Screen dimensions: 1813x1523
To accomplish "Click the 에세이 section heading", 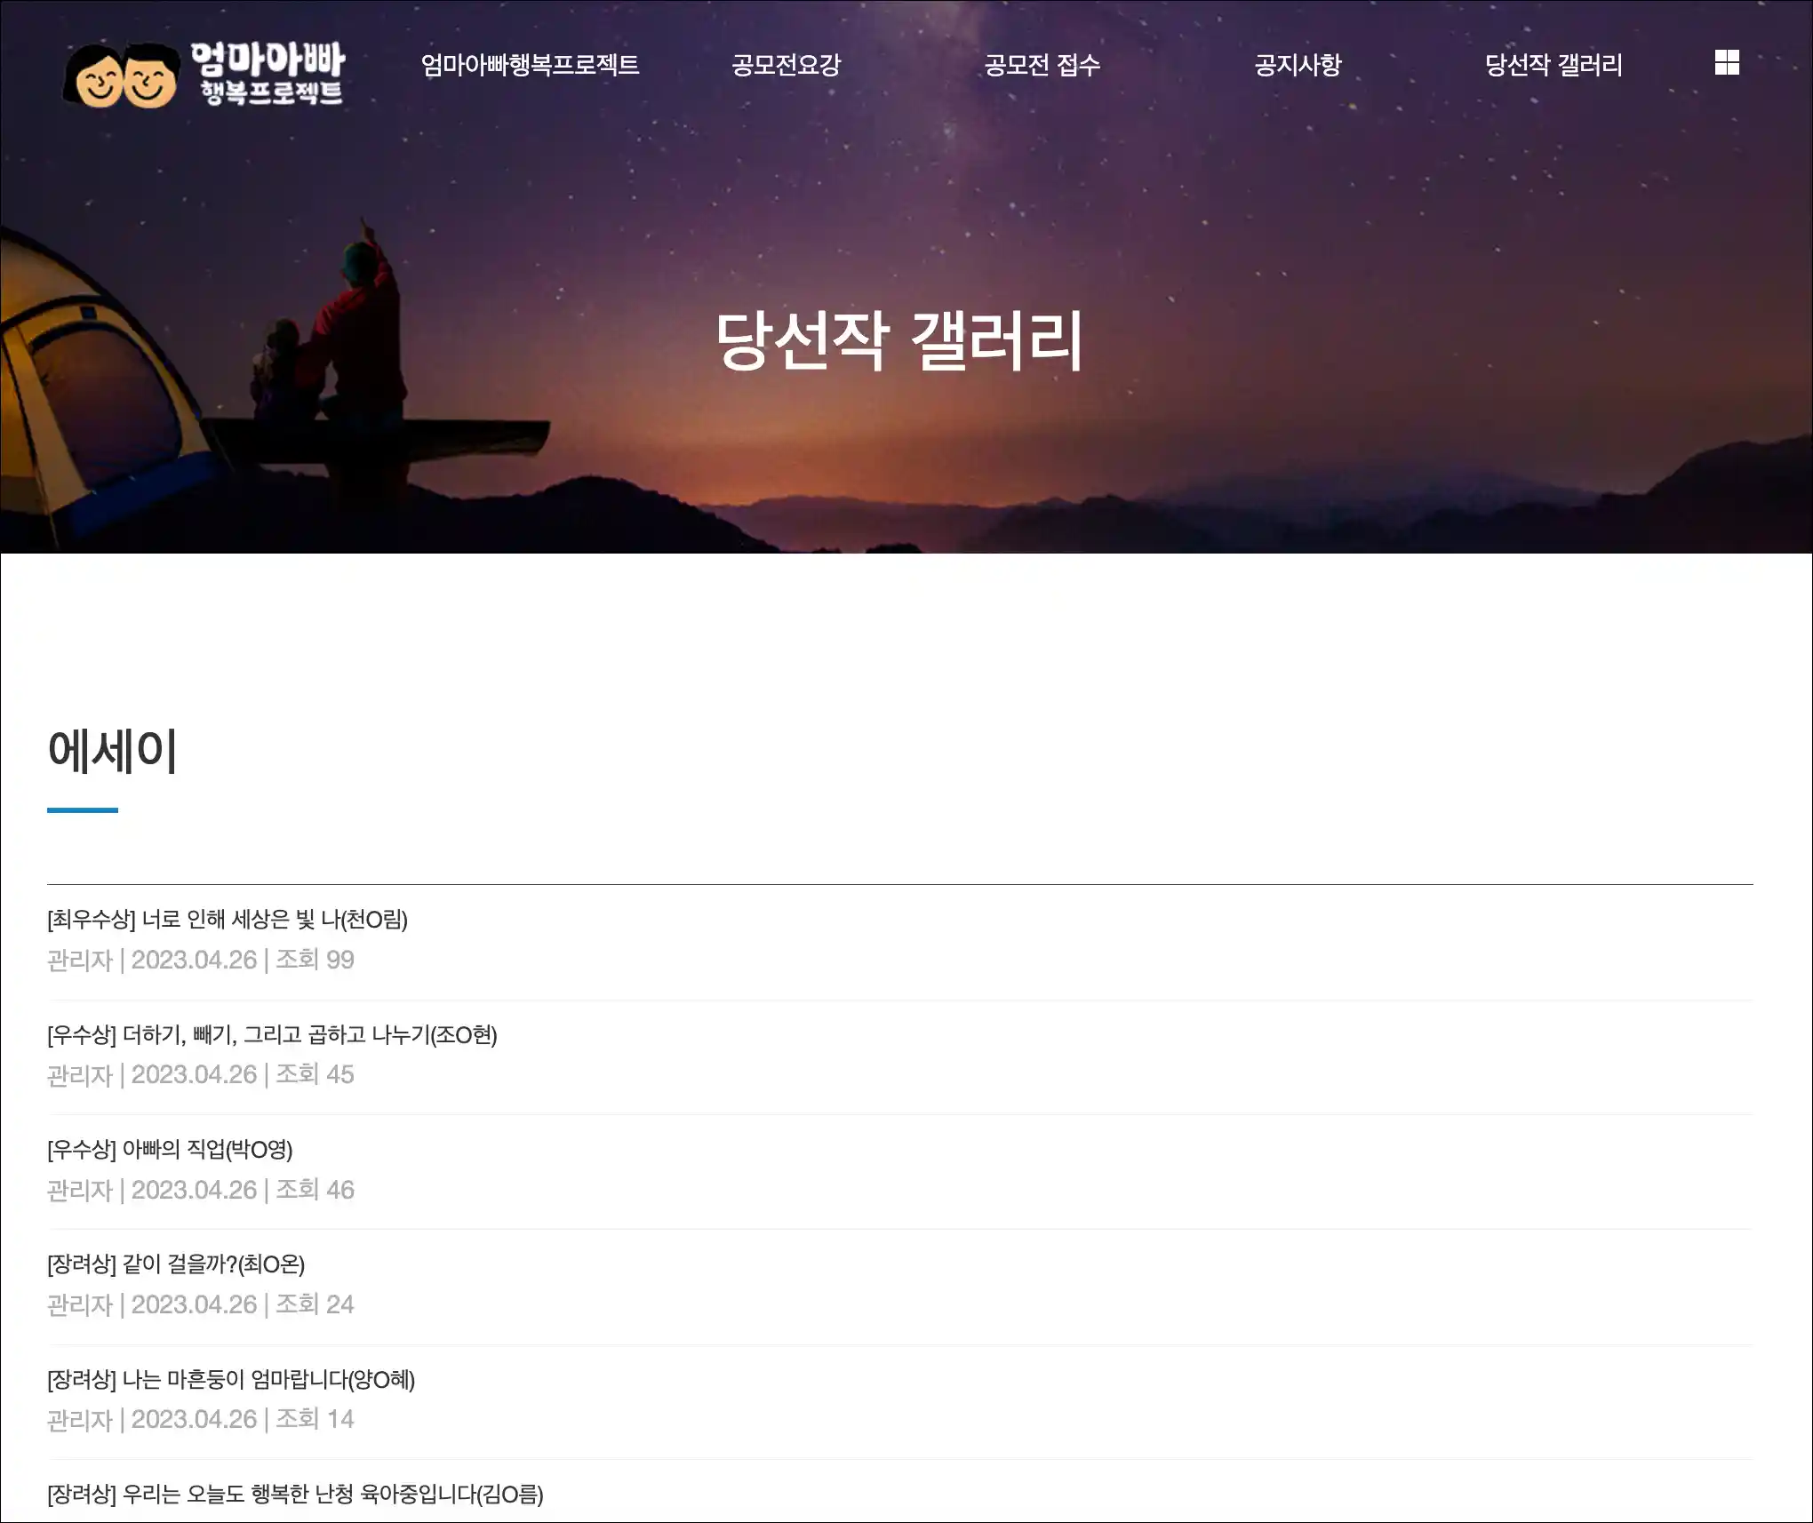I will pos(113,751).
